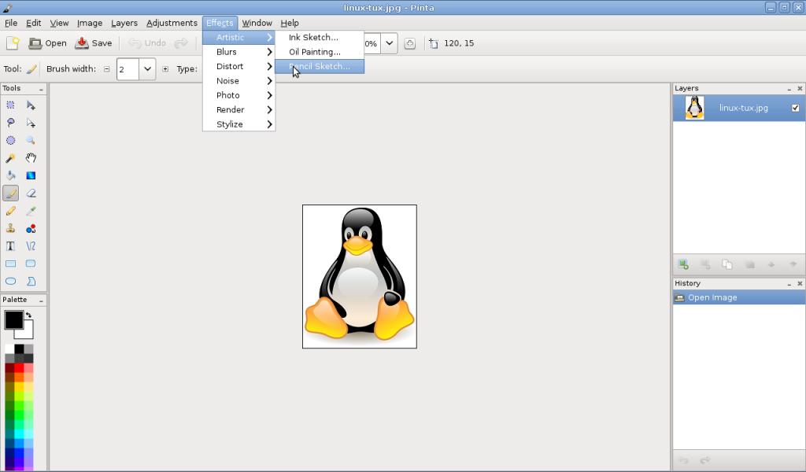Create a new image from toolbar
Viewport: 806px width, 472px height.
click(13, 43)
